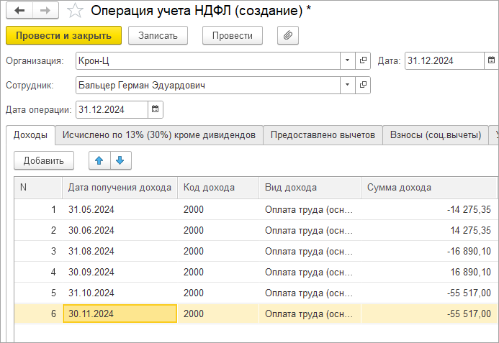This screenshot has height=343, width=499.
Task: Open the Исчислено по 13% (30%) tab
Action: [159, 135]
